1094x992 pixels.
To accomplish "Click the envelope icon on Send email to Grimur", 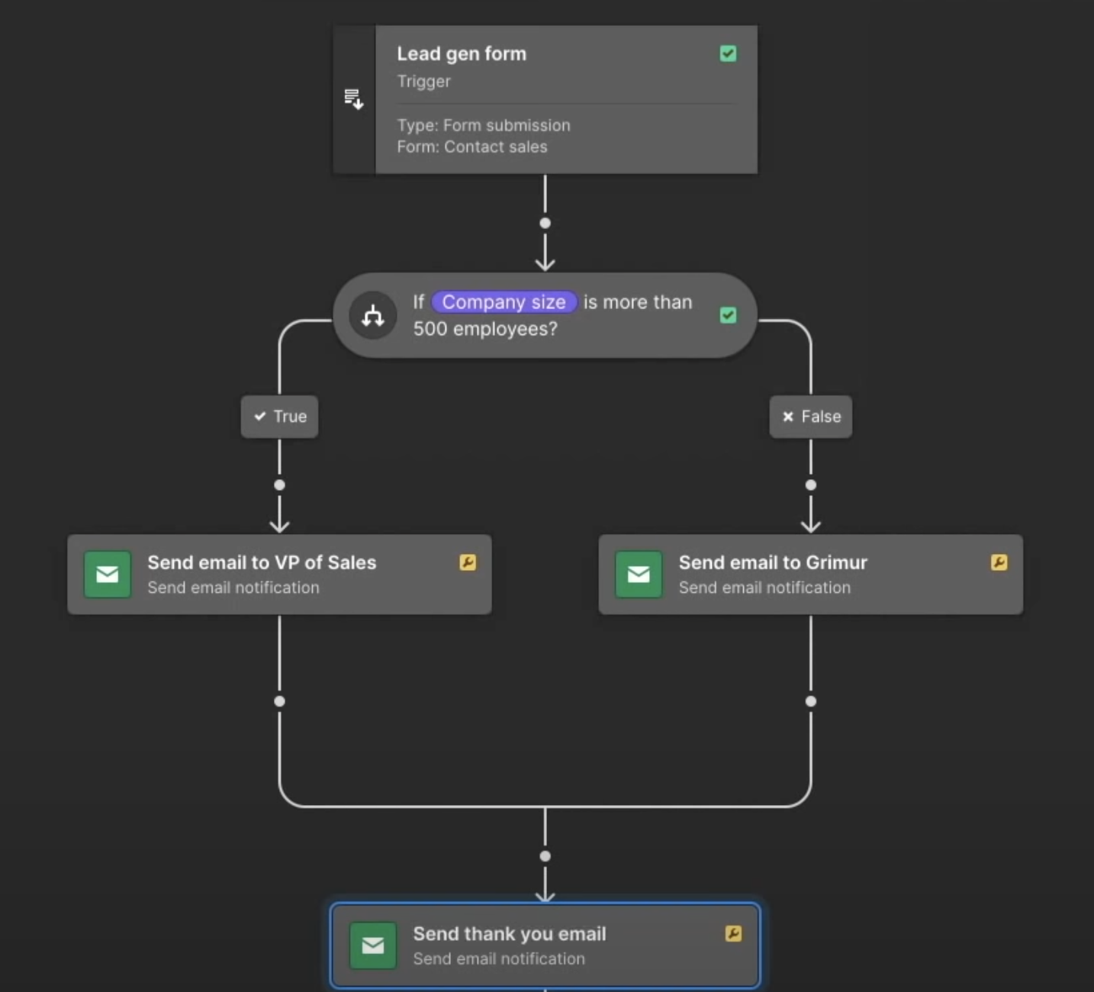I will (x=639, y=575).
